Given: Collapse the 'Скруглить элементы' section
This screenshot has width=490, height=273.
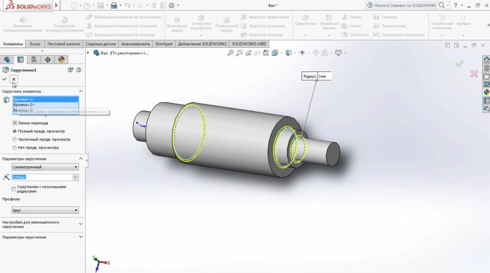Looking at the screenshot, I should click(80, 91).
